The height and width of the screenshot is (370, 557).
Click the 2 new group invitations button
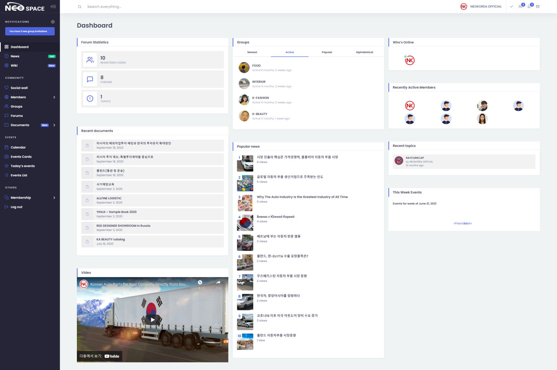tap(30, 31)
